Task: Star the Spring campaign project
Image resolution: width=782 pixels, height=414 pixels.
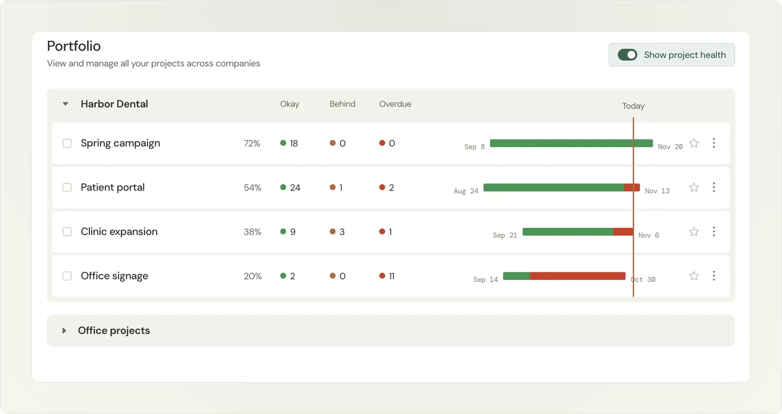Action: (694, 143)
